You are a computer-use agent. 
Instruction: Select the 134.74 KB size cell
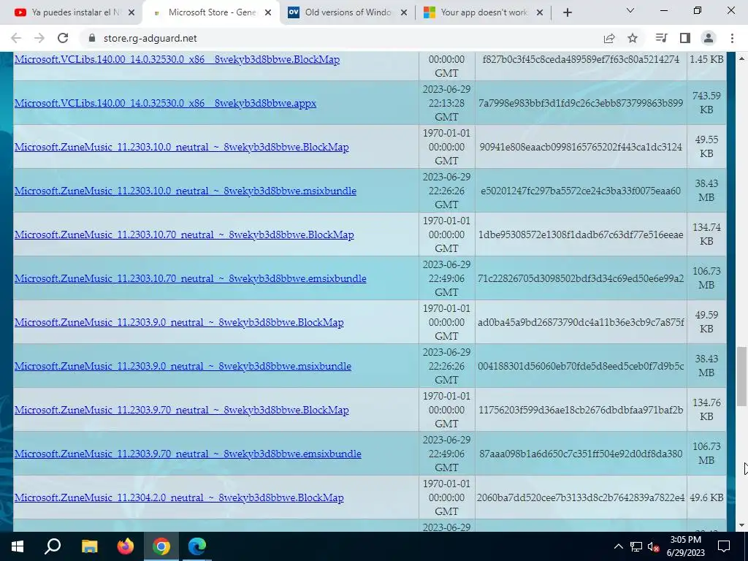706,234
